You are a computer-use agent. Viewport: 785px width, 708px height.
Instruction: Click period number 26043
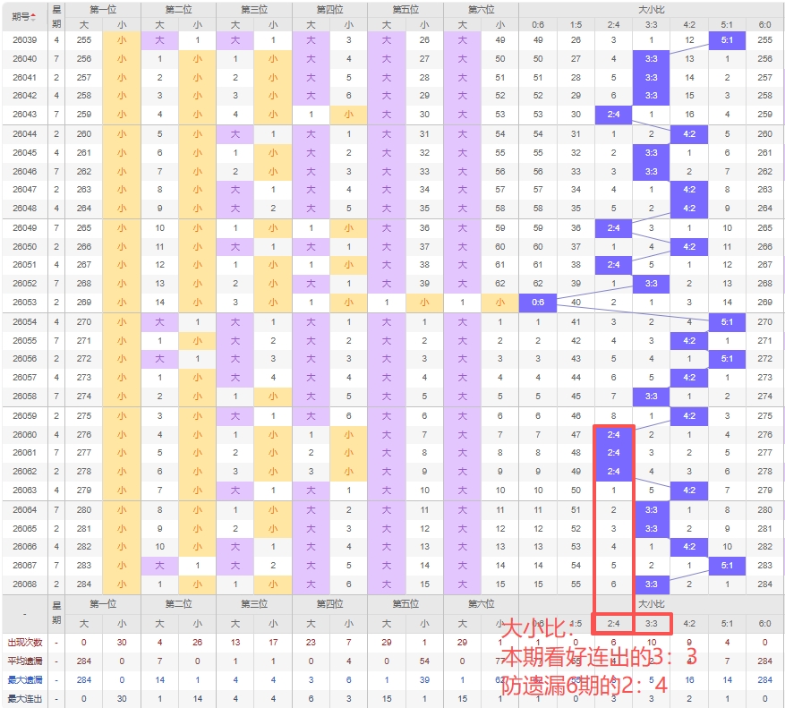coord(25,115)
